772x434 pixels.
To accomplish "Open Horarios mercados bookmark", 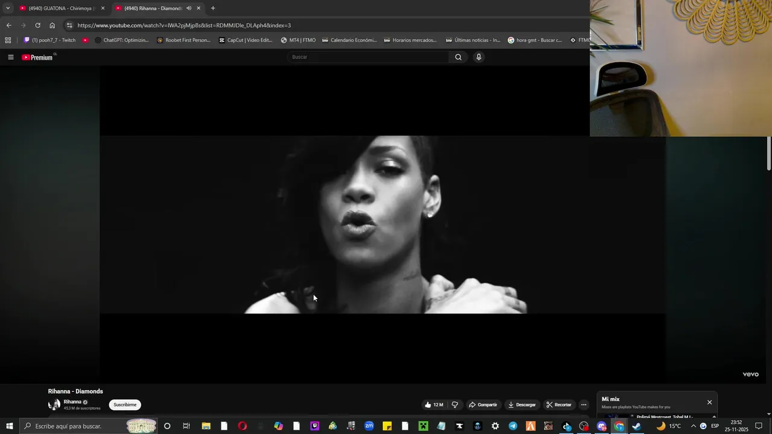I will coord(411,40).
